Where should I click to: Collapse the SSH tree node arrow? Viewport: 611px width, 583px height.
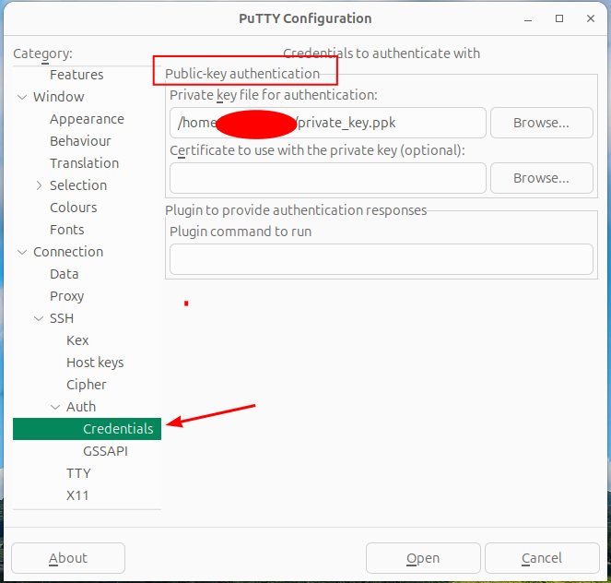point(39,318)
